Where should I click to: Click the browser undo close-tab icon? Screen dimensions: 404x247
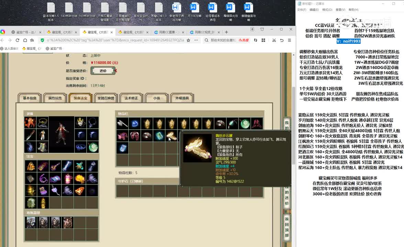click(282, 40)
